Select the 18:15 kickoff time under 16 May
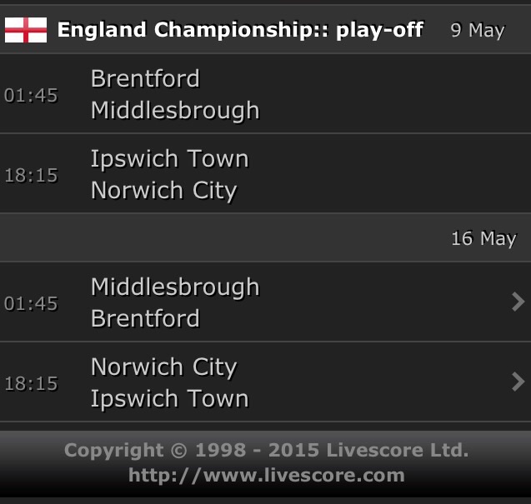 point(31,383)
